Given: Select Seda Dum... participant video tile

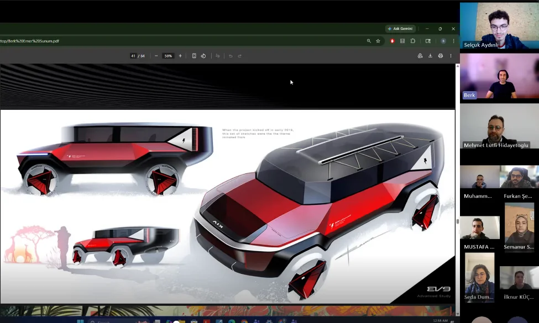Looking at the screenshot, I should tap(479, 277).
